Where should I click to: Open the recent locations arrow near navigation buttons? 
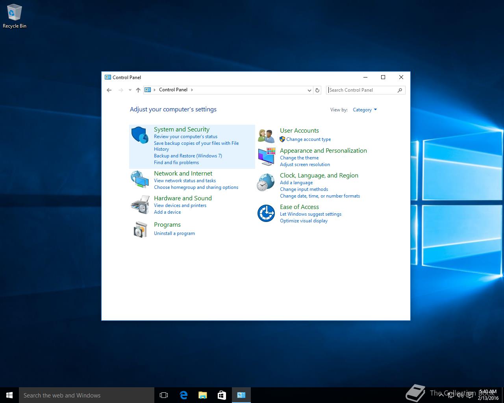click(130, 90)
